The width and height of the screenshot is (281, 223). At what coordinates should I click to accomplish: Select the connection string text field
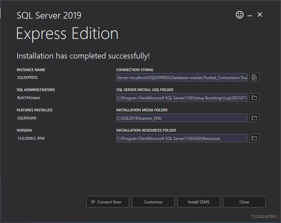pyautogui.click(x=182, y=77)
